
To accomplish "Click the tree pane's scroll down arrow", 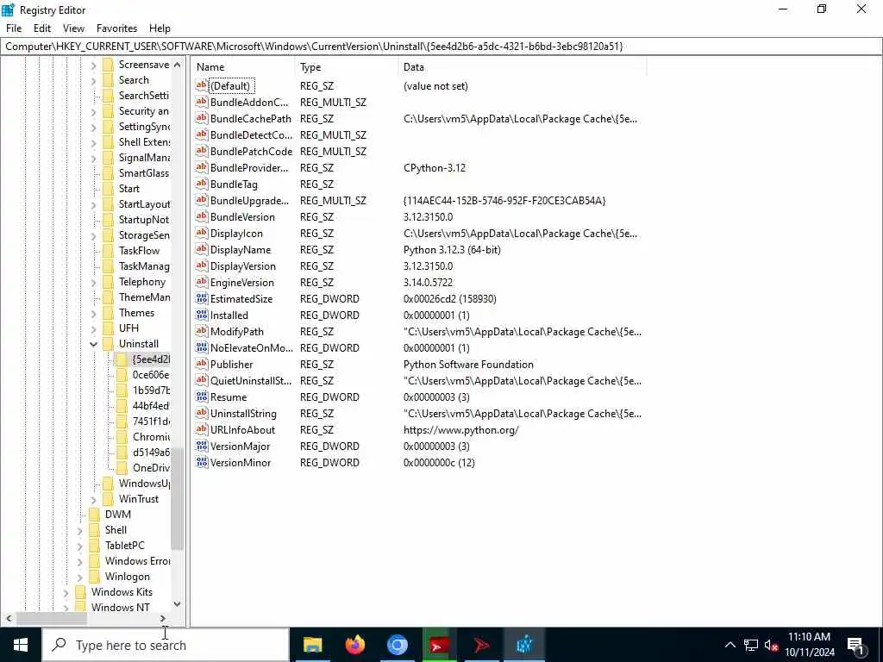I will [178, 604].
